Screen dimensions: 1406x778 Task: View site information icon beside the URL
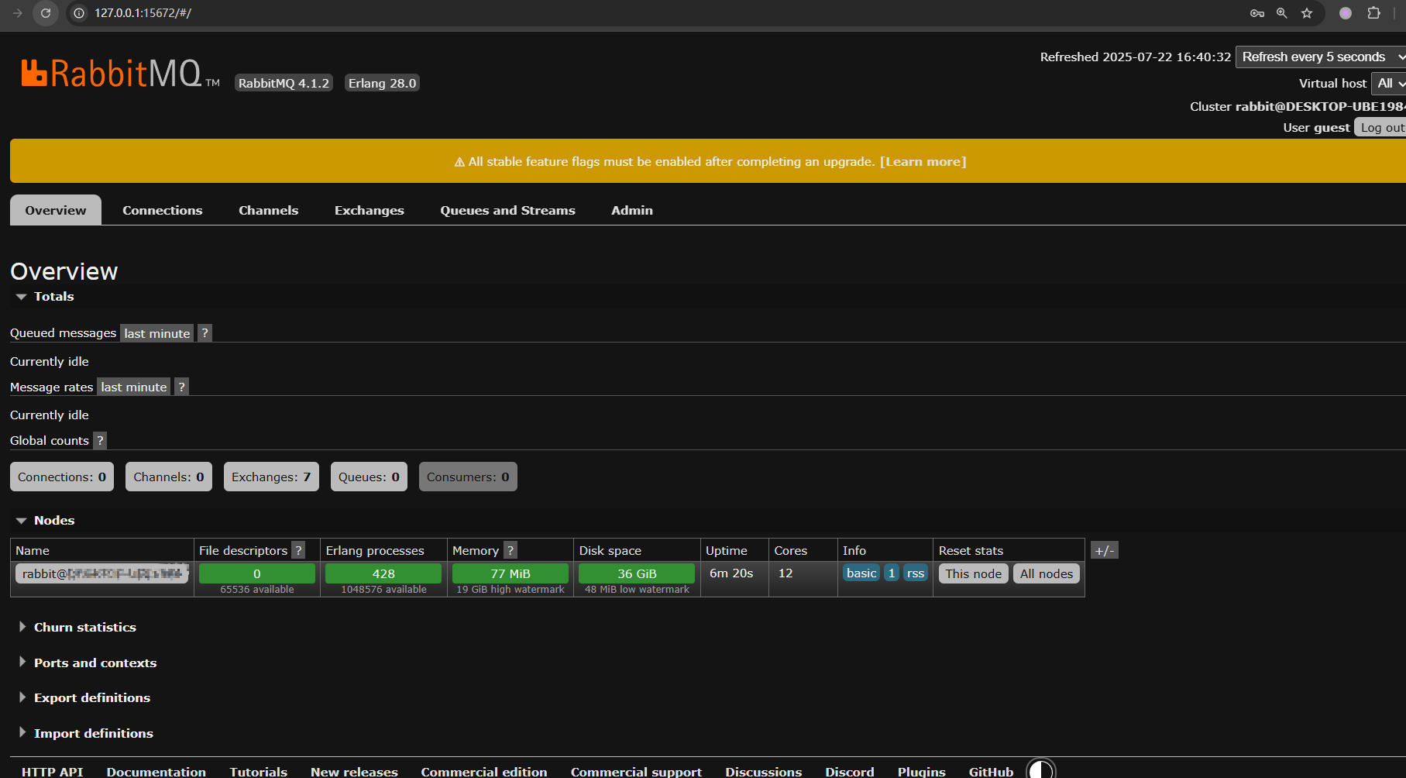tap(79, 13)
